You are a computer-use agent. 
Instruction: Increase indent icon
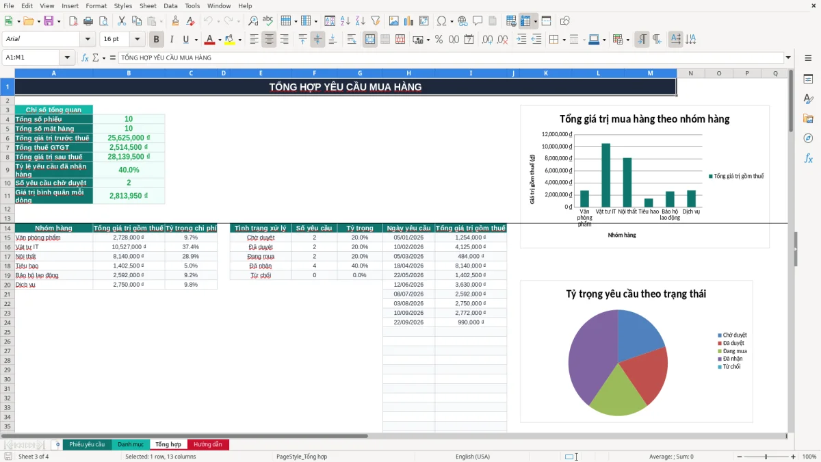tap(521, 40)
